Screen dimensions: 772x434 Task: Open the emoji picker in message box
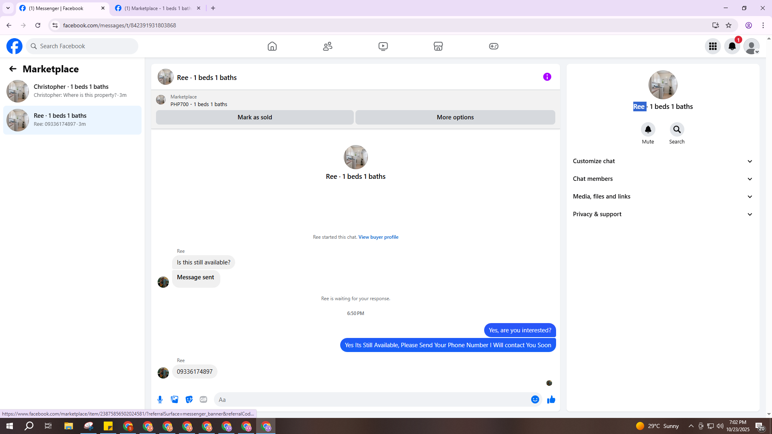click(535, 399)
